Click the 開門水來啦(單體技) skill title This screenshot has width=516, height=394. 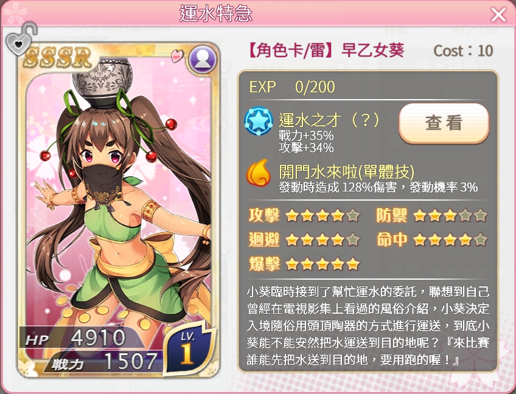(346, 171)
